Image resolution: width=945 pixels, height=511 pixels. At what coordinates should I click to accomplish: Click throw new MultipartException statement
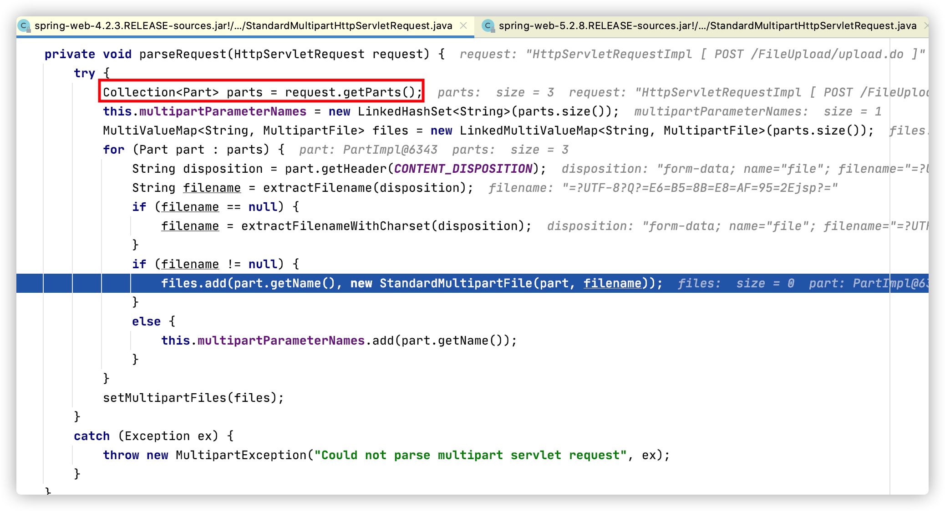click(x=386, y=455)
